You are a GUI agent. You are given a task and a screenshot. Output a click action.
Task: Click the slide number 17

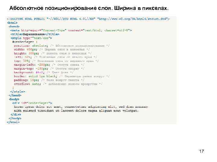(x=202, y=151)
